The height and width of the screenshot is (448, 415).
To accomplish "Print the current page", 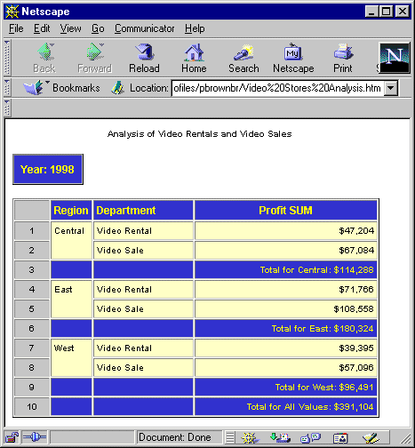I will pyautogui.click(x=343, y=58).
